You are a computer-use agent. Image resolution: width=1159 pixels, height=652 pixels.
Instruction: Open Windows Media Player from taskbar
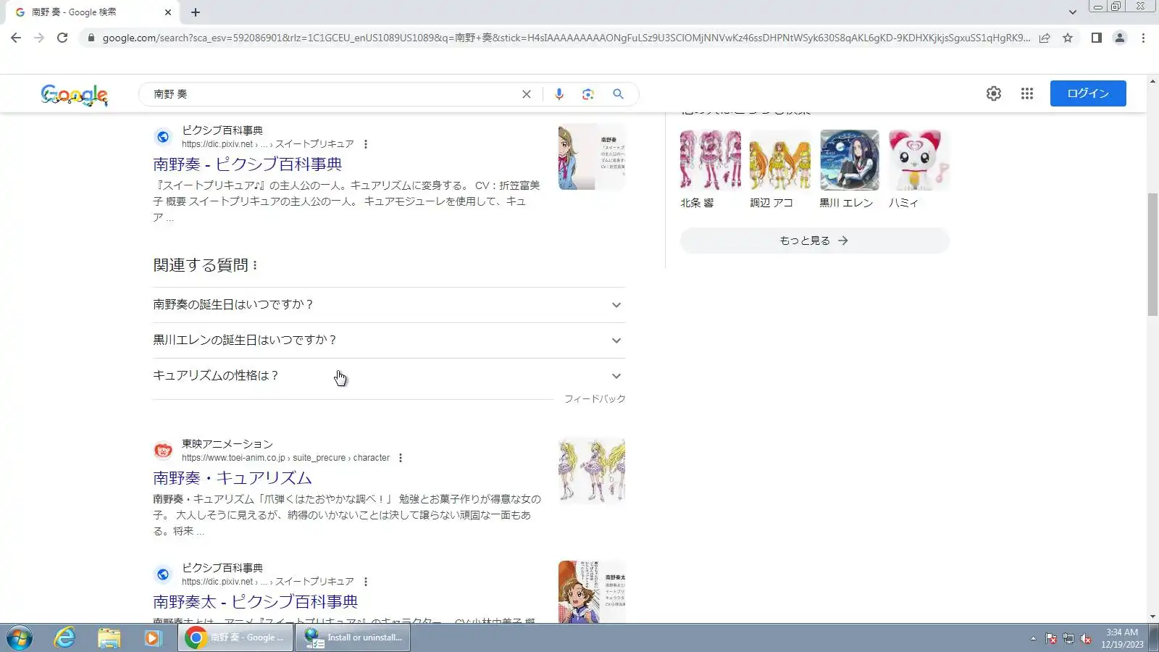point(152,638)
